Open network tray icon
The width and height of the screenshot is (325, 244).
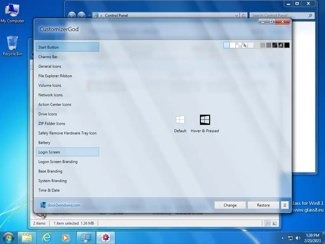click(x=290, y=238)
